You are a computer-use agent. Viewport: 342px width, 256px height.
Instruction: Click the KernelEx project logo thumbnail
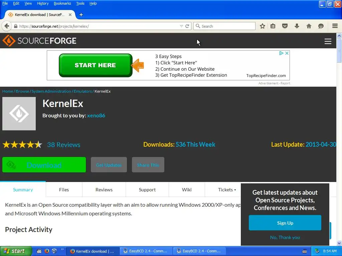(19, 114)
